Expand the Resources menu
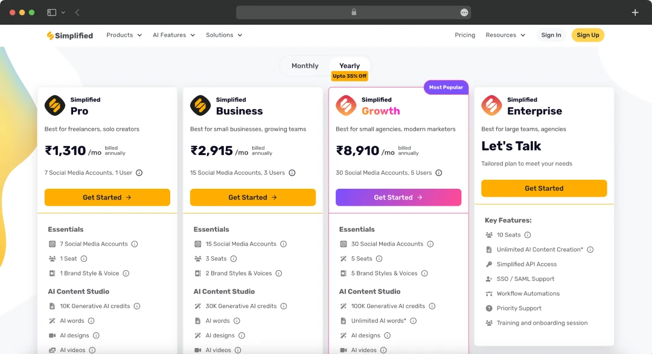 tap(505, 35)
